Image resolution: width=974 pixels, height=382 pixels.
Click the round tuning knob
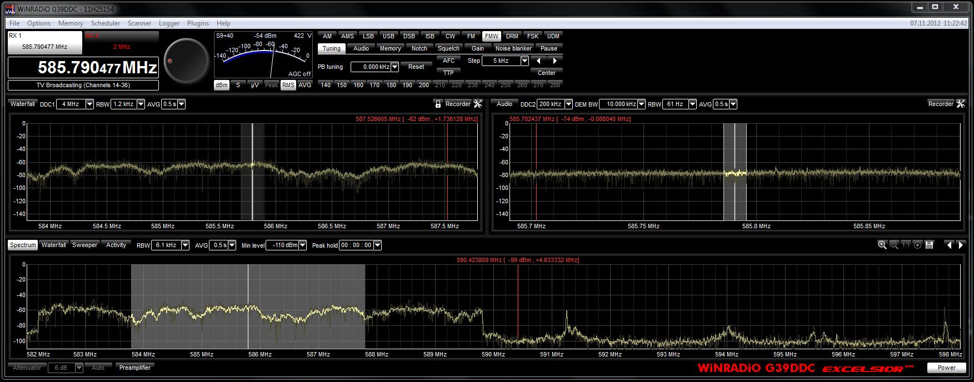click(x=187, y=61)
